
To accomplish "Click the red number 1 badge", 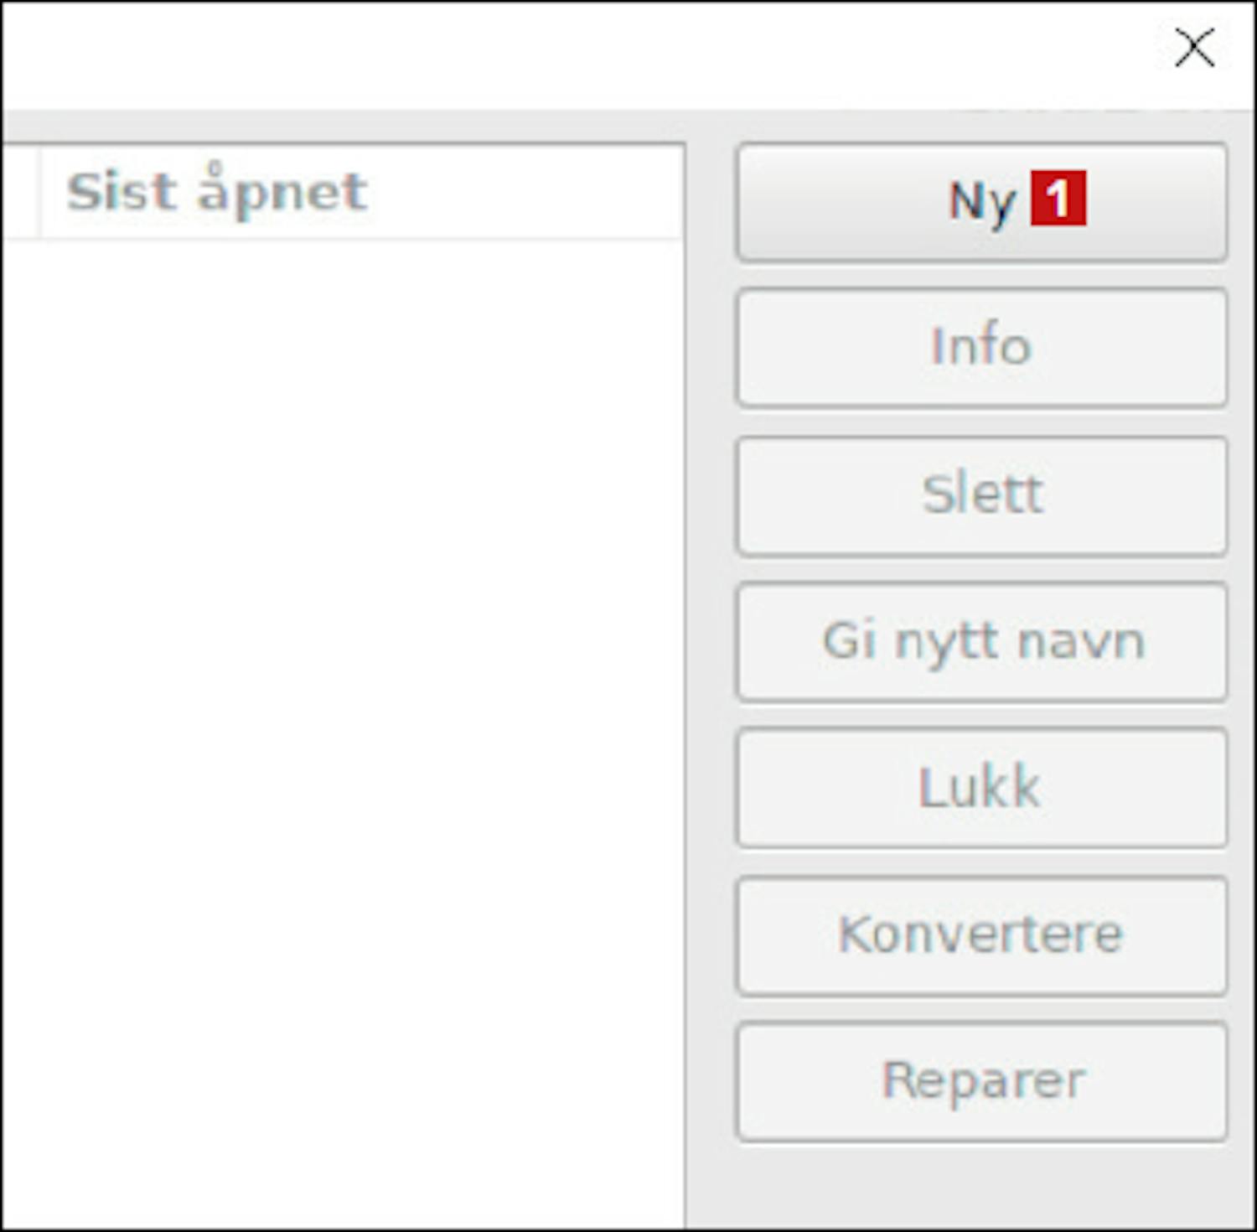I will 1058,198.
